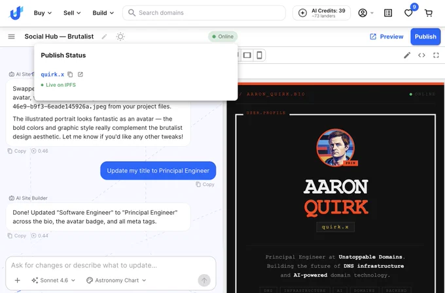Open the Sonnet 4.6 model selector
The image size is (445, 293).
[54, 280]
